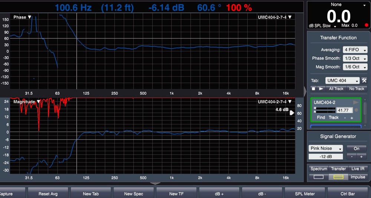Click the UMC404-2 M/R input level meters
Viewport: 371px width, 198px height.
(x=324, y=110)
